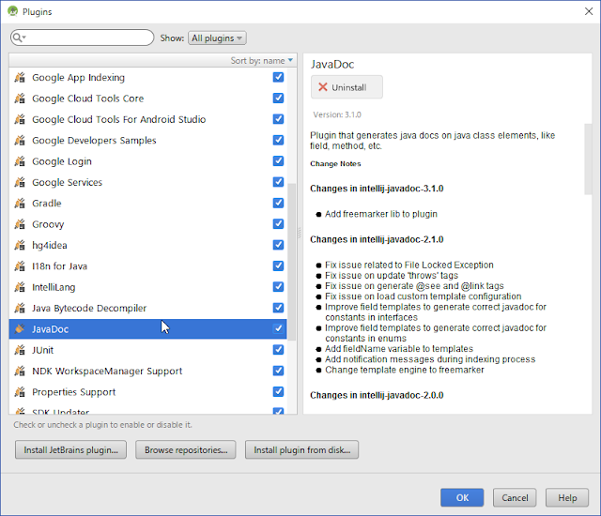
Task: Select the Gradle plugin row
Action: [147, 204]
